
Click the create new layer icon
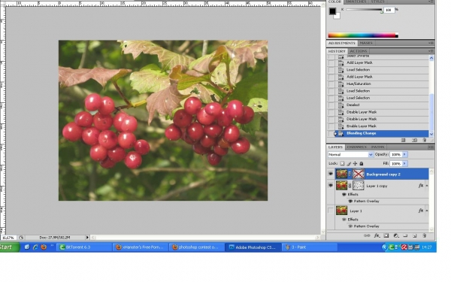[415, 235]
